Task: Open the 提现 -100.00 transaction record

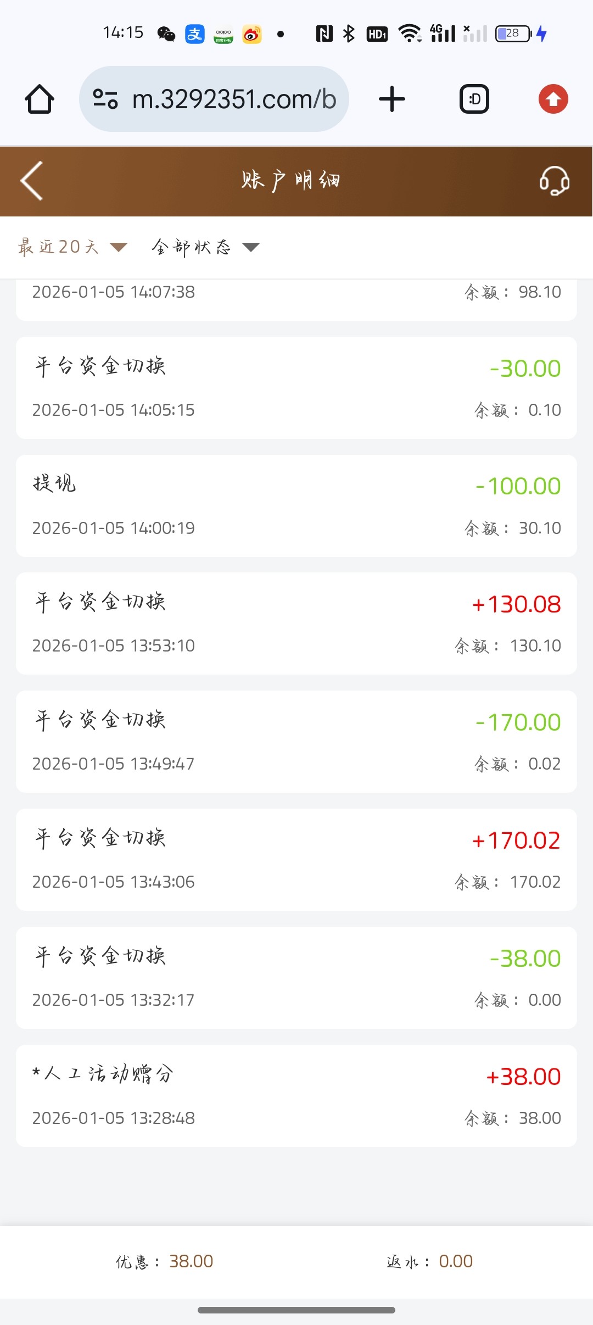Action: tap(296, 506)
